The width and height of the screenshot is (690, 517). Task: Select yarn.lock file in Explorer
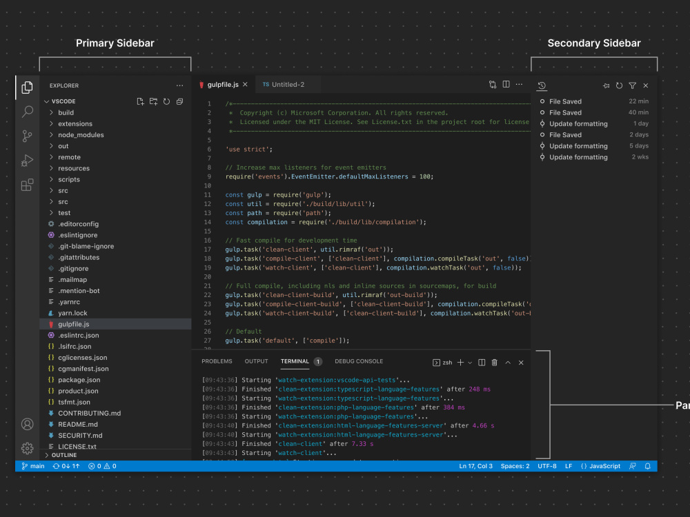coord(115,313)
